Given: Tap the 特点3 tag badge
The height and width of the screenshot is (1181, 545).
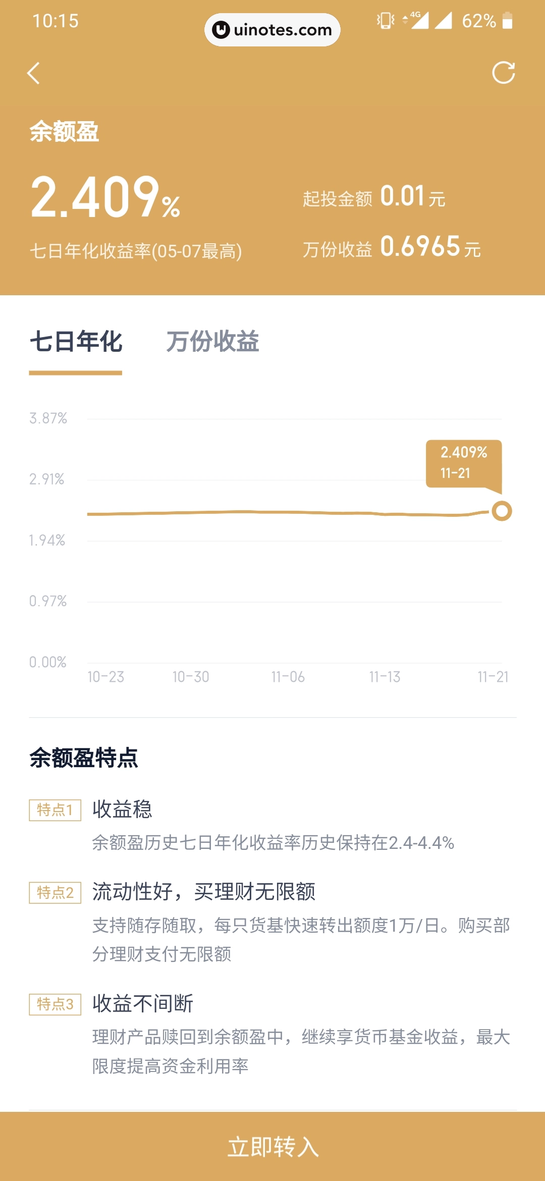Looking at the screenshot, I should [55, 1004].
